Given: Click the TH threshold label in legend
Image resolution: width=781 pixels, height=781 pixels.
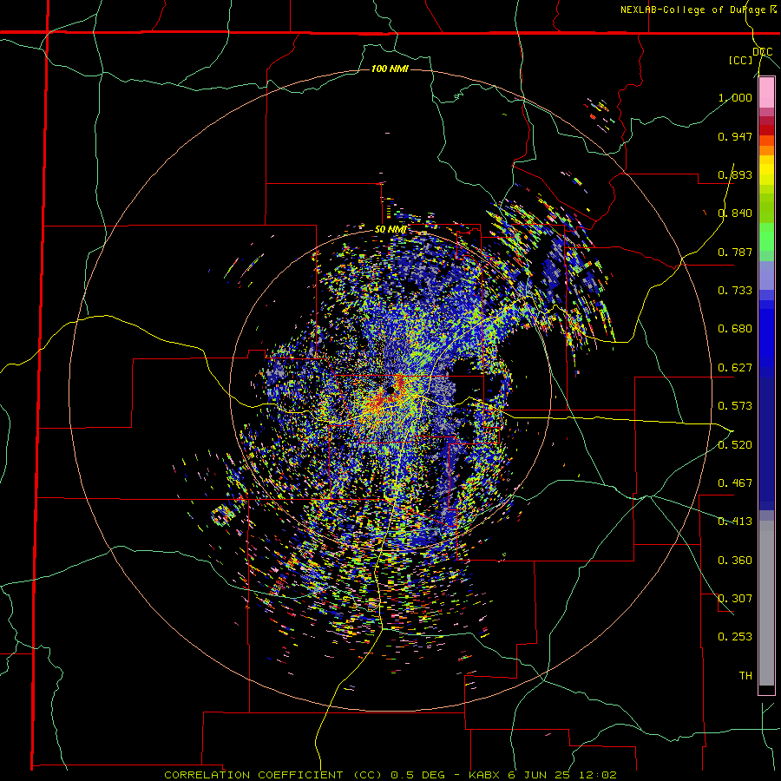Looking at the screenshot, I should [x=745, y=676].
